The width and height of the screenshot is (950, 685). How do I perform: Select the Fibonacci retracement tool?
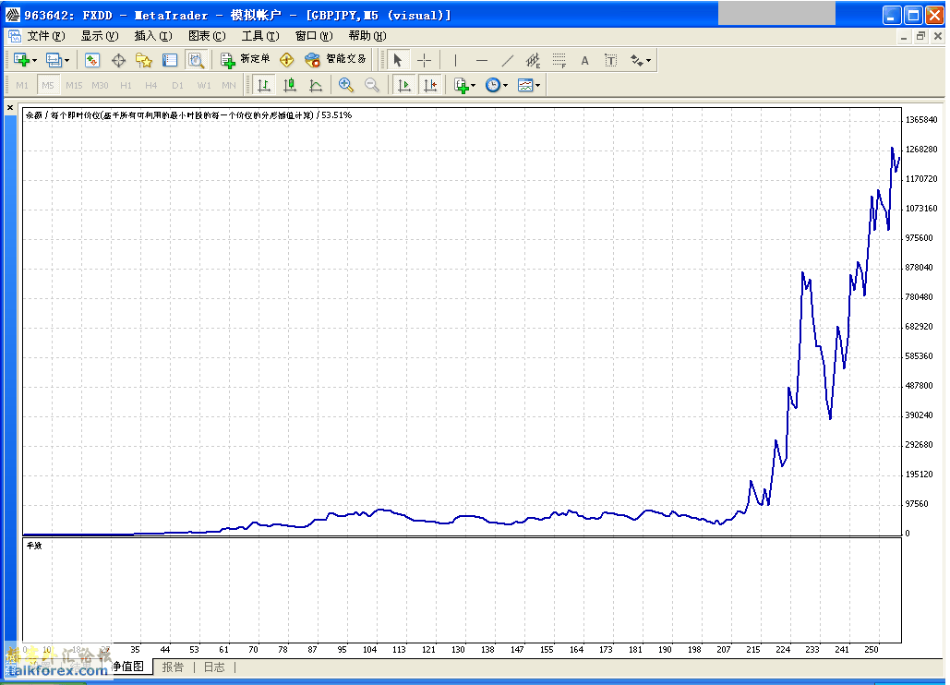[559, 60]
